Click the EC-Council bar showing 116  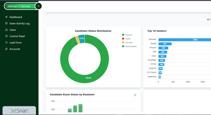160,73
